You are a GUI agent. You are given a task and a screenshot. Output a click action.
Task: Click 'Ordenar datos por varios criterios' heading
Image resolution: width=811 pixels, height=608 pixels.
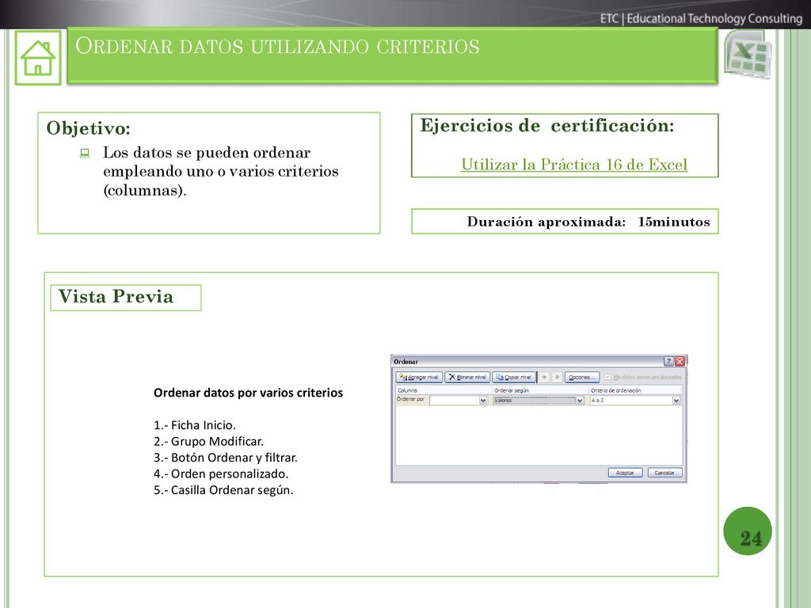[248, 393]
